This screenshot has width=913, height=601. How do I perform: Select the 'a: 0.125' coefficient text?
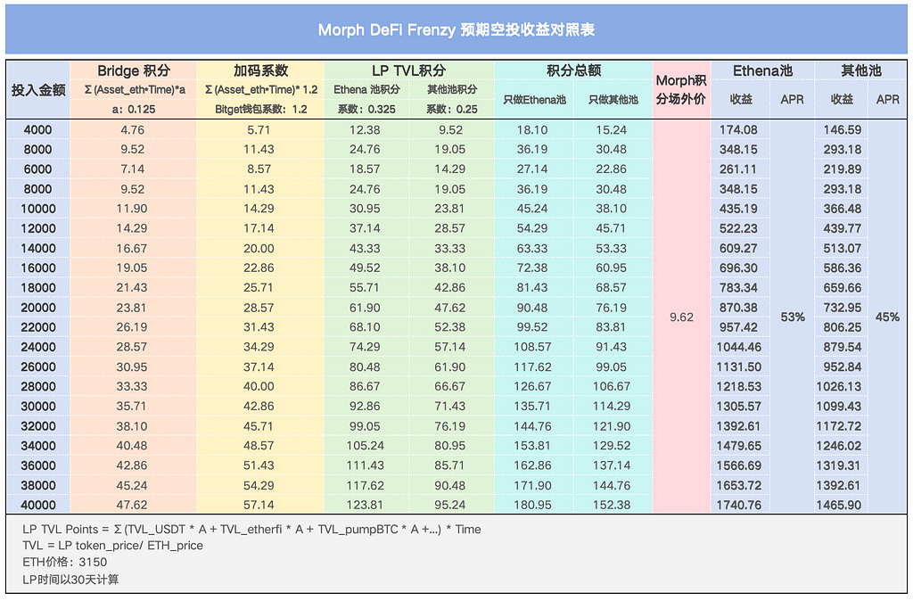[134, 109]
